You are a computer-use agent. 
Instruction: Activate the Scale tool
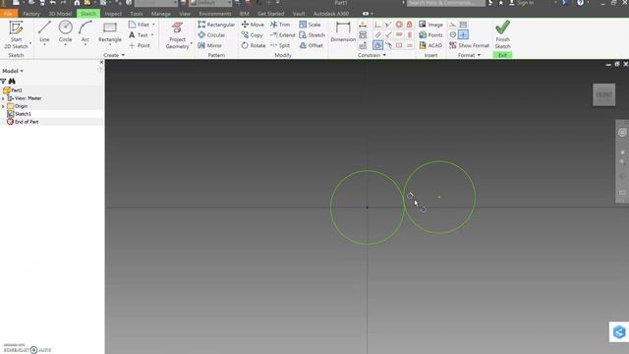click(x=310, y=25)
